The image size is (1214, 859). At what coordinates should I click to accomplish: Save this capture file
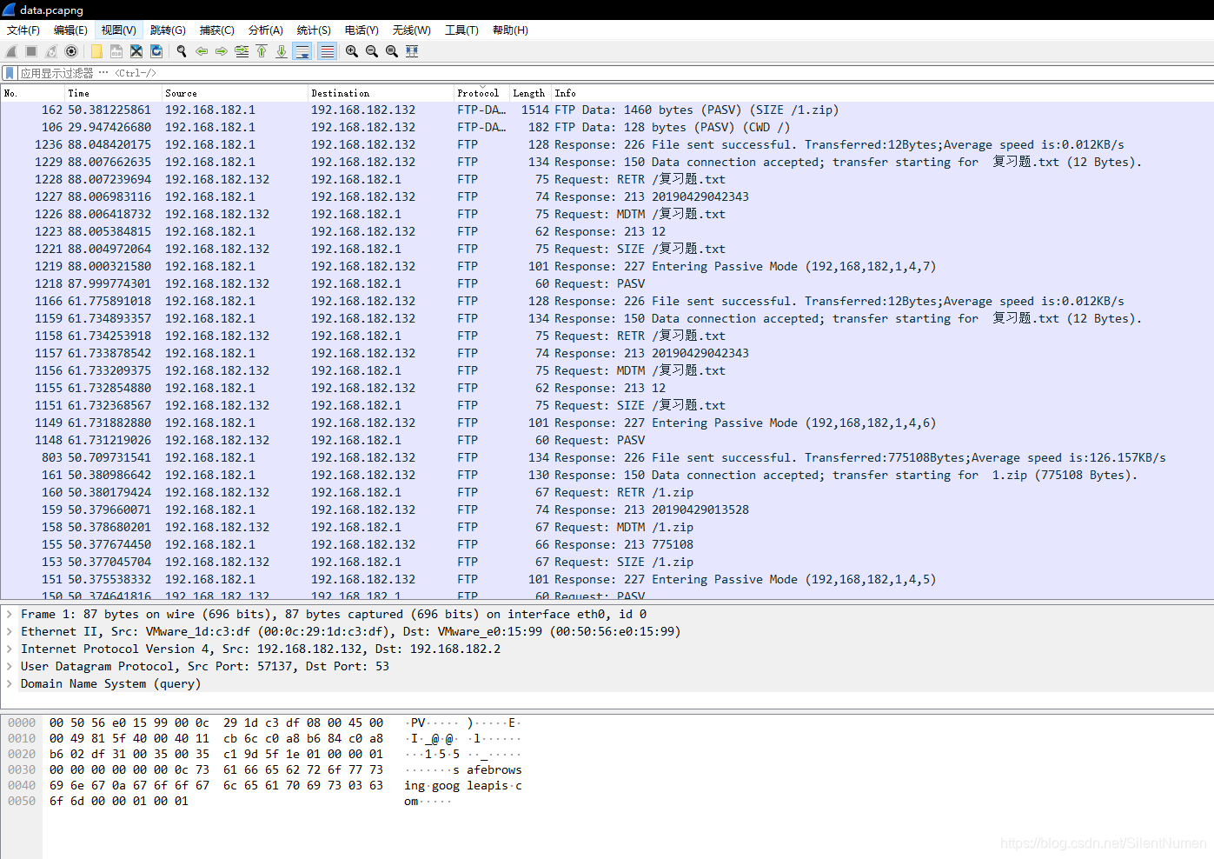coord(116,51)
